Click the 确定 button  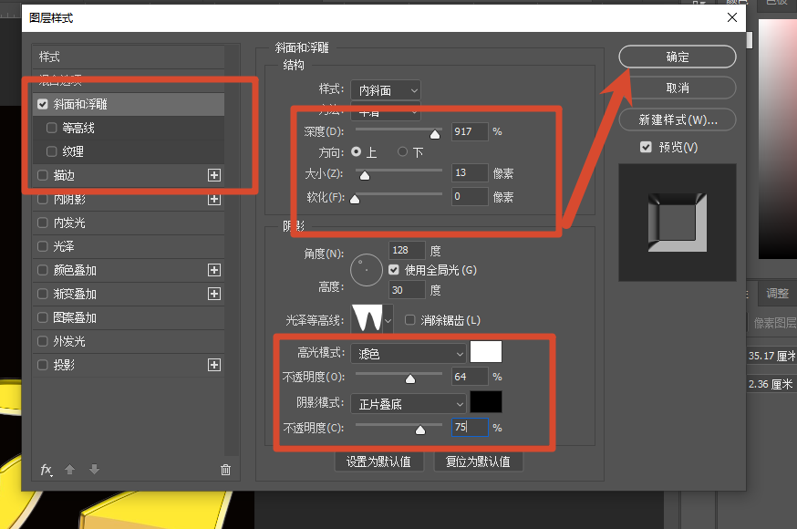click(677, 57)
